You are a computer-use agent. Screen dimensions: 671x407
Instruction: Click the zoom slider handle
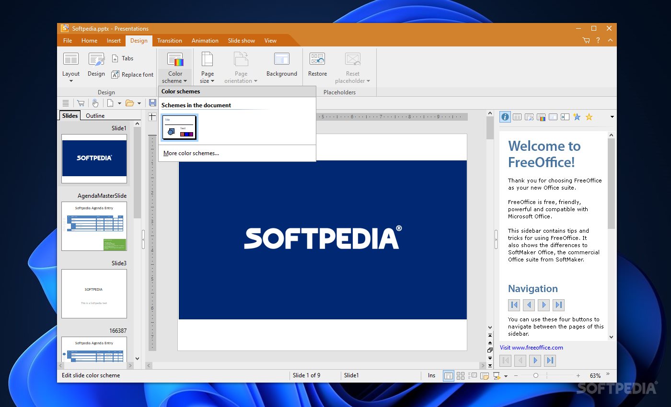pyautogui.click(x=536, y=376)
